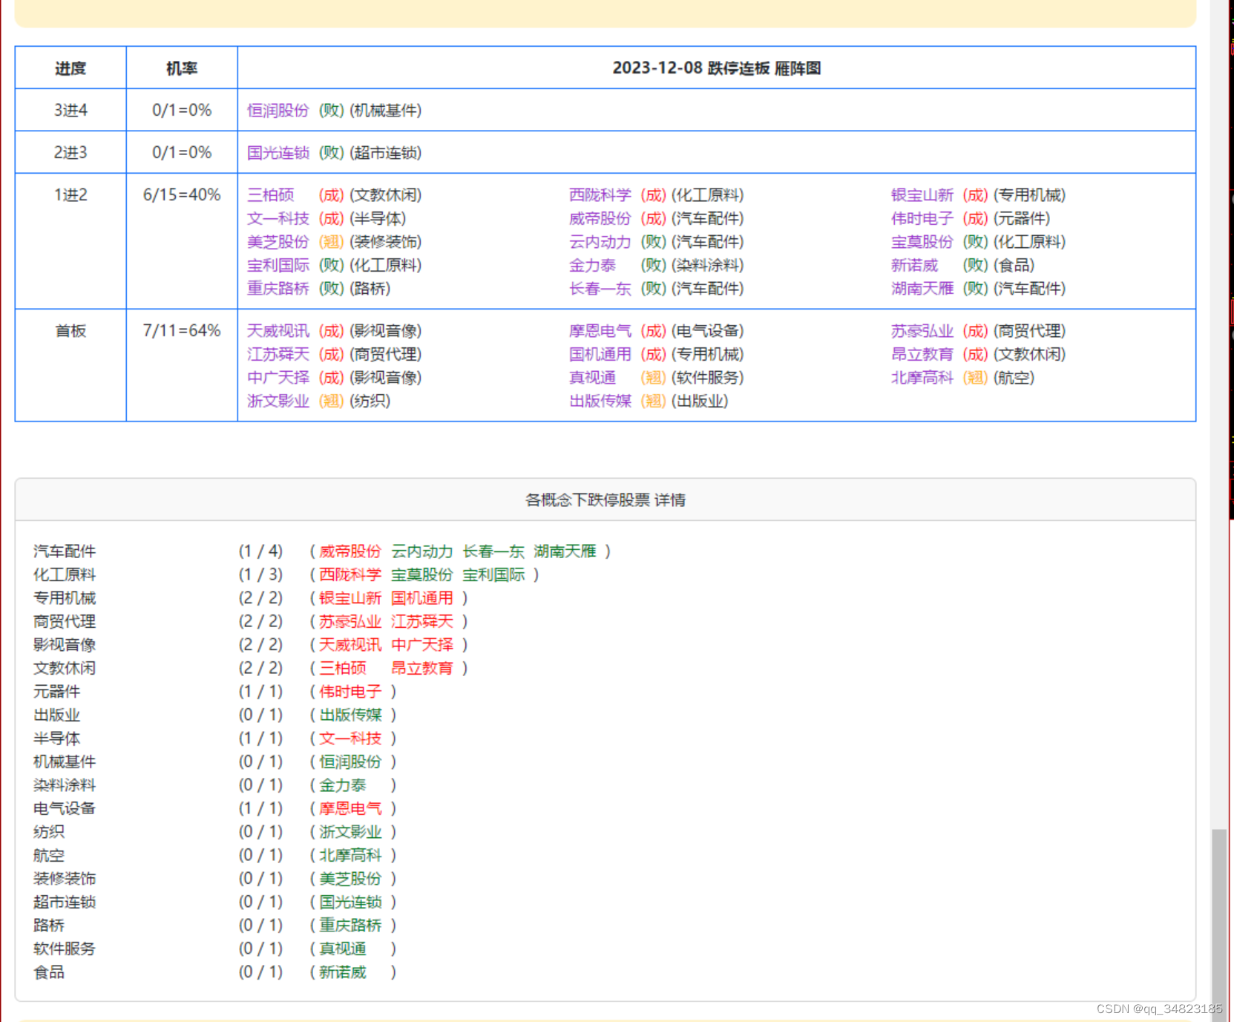This screenshot has width=1234, height=1022.
Task: Click 重庆路桥 in the 路桥 detail row
Action: 350,926
